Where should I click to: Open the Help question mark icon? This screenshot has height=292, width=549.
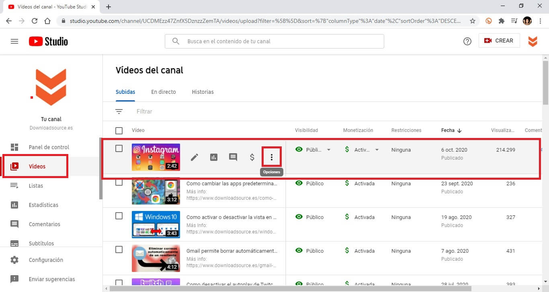(x=467, y=41)
